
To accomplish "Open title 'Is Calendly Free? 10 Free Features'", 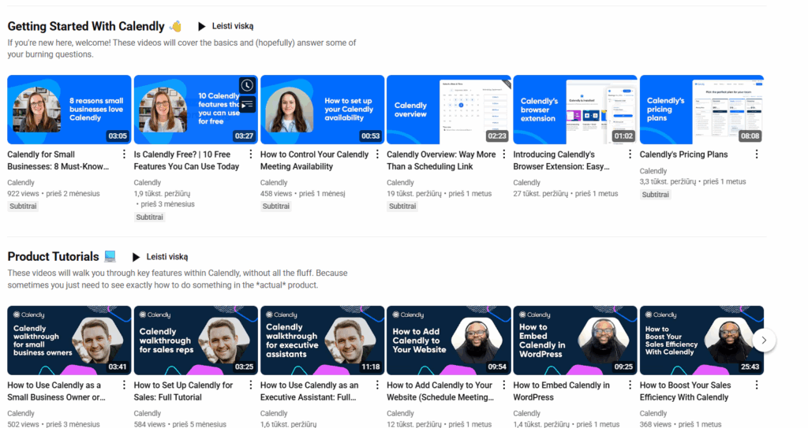I will (x=186, y=160).
